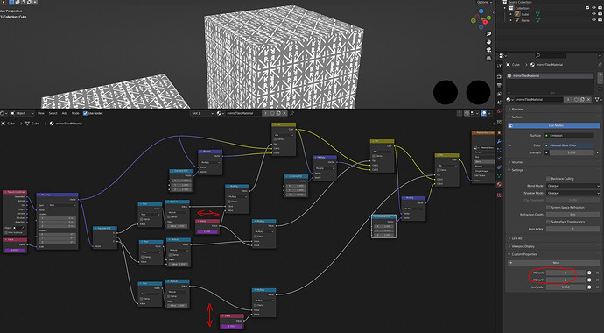Enable the Backface Culling checkbox
Screen dimensions: 604x333
pyautogui.click(x=548, y=179)
